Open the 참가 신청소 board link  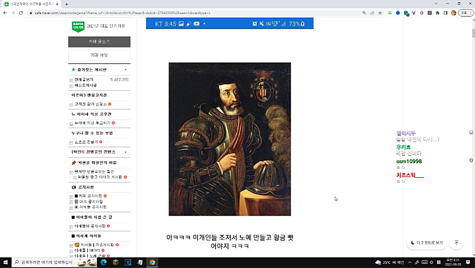(x=91, y=104)
